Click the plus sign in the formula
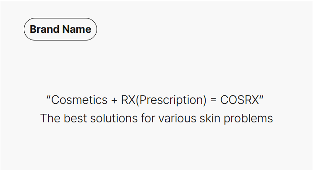This screenshot has height=170, width=313. pyautogui.click(x=115, y=100)
